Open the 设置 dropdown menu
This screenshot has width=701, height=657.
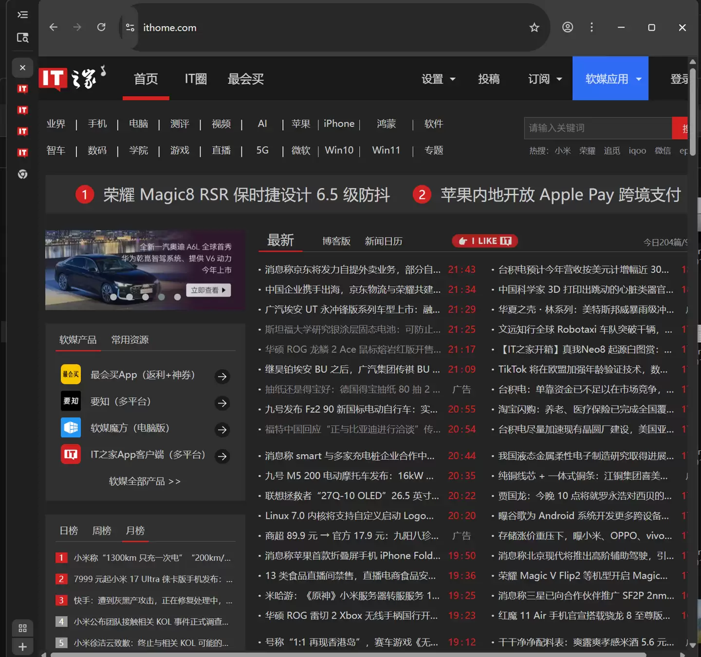tap(438, 79)
